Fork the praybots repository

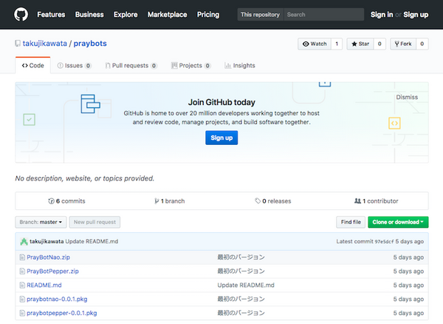coord(403,44)
